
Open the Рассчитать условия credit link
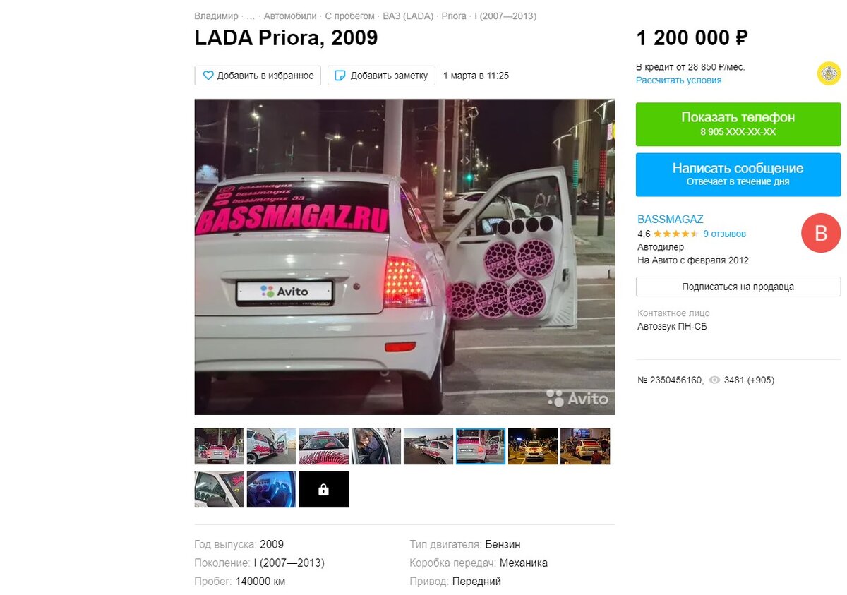(678, 80)
